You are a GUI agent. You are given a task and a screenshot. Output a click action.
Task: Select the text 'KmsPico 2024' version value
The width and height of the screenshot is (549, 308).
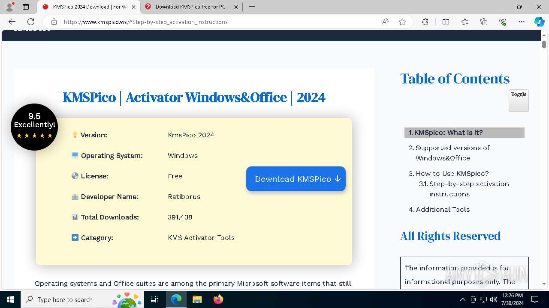pyautogui.click(x=191, y=135)
